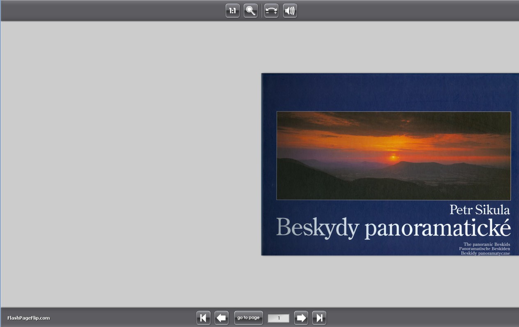Screen dimensions: 519x327
Task: Mute sound with the speaker icon
Action: (x=290, y=11)
